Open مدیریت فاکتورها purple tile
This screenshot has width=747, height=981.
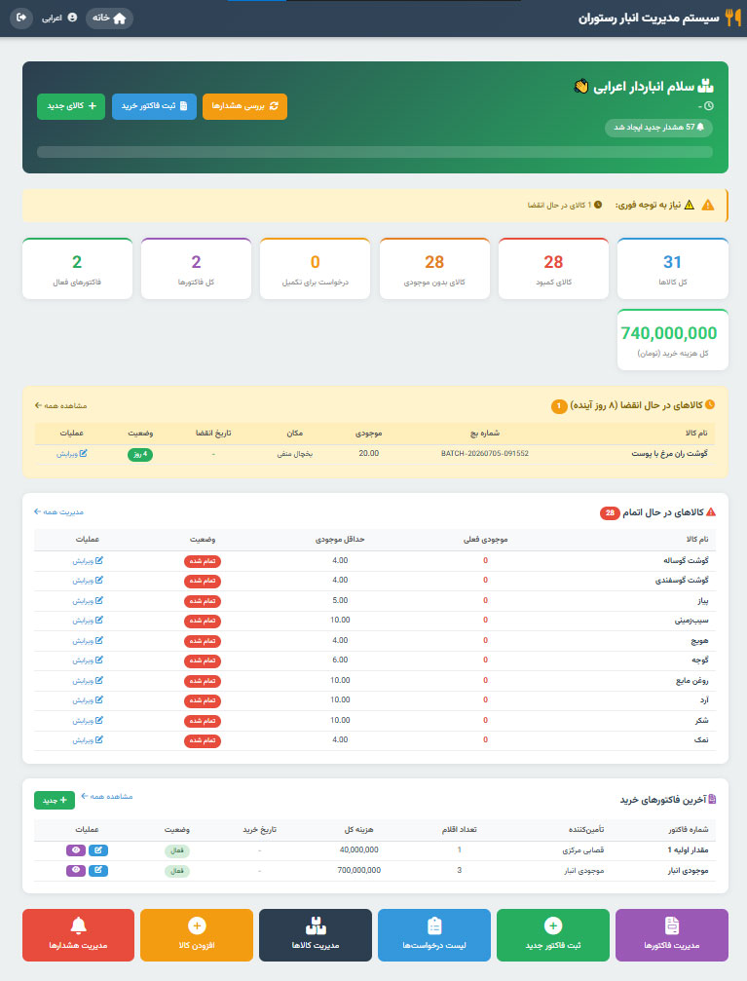tap(672, 935)
